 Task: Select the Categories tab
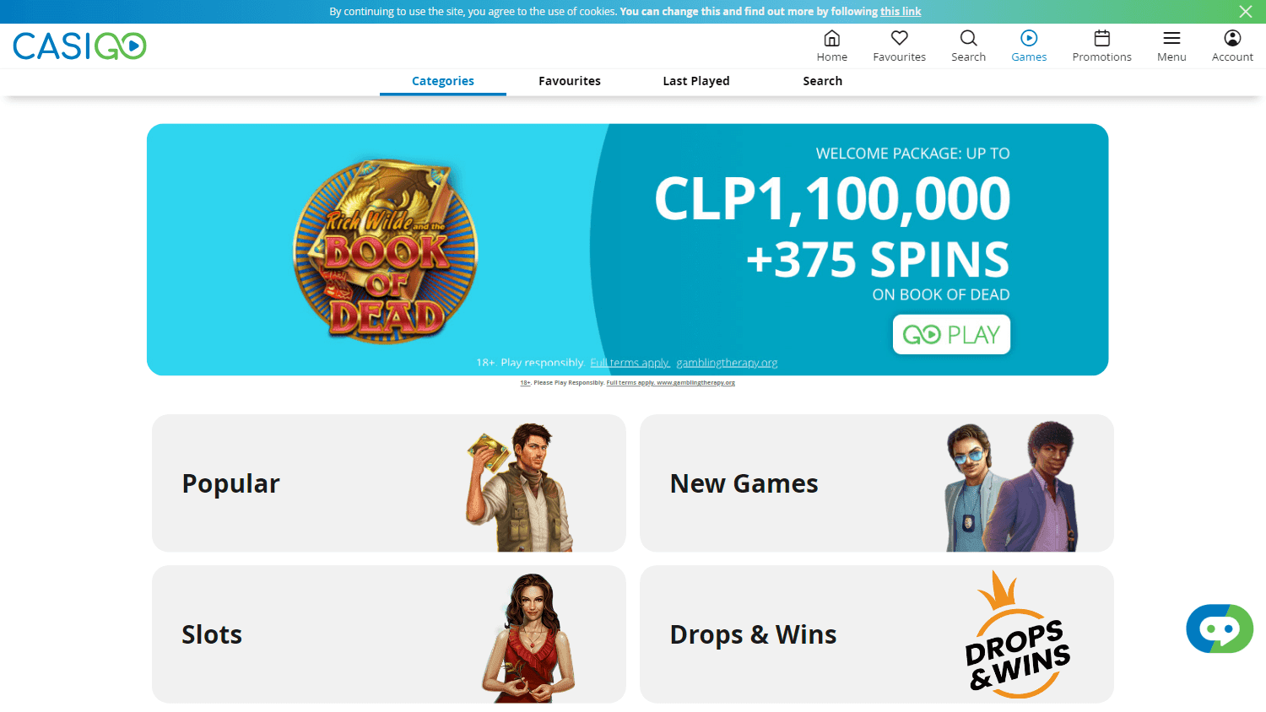(x=443, y=81)
